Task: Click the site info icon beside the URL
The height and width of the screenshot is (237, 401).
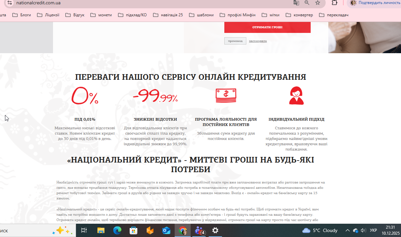Action: point(9,3)
